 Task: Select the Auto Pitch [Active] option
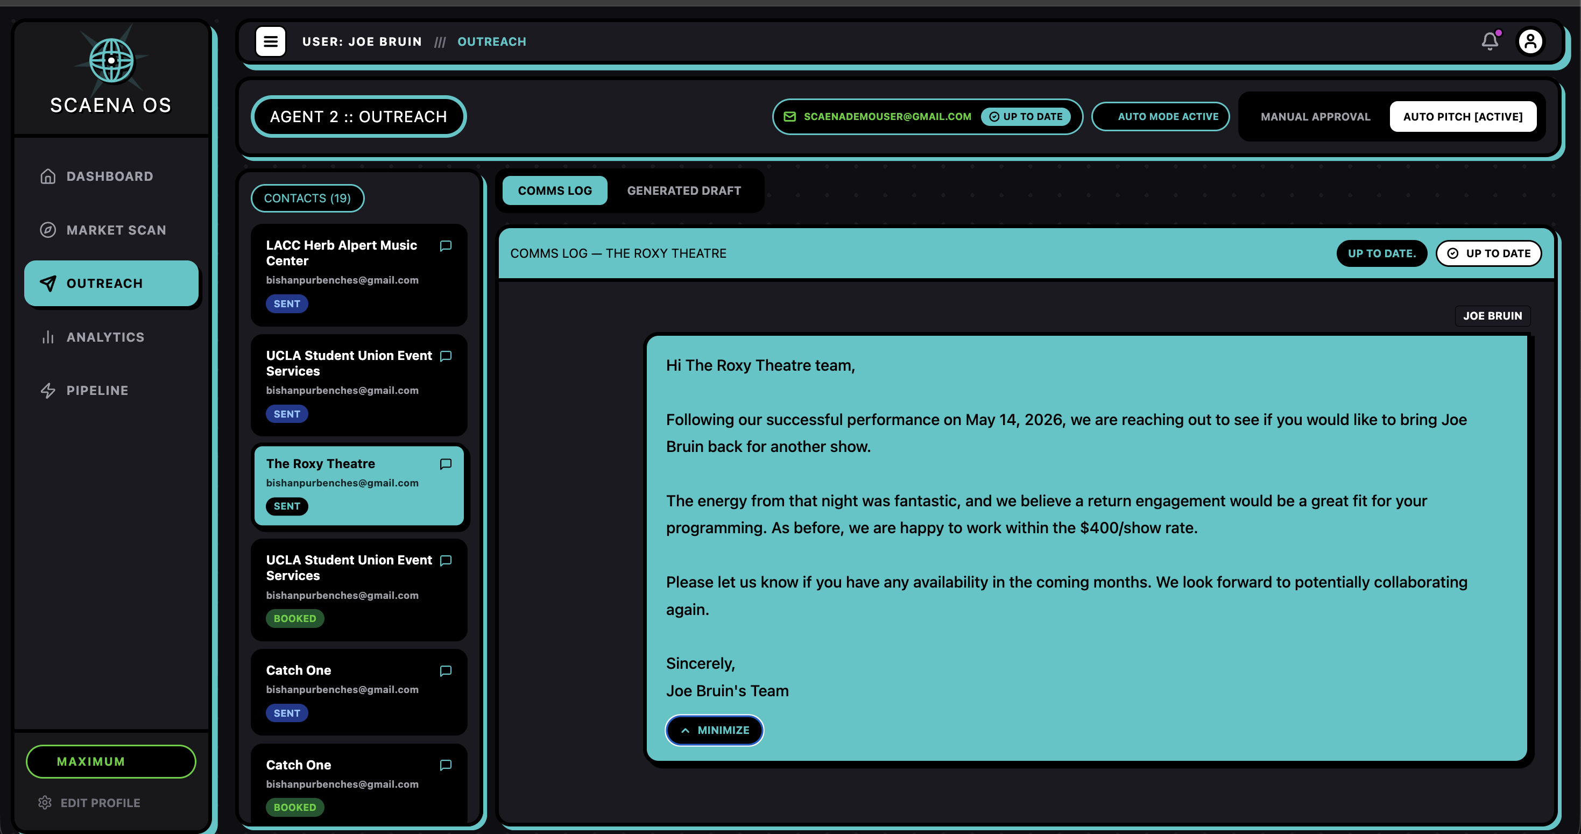tap(1463, 117)
